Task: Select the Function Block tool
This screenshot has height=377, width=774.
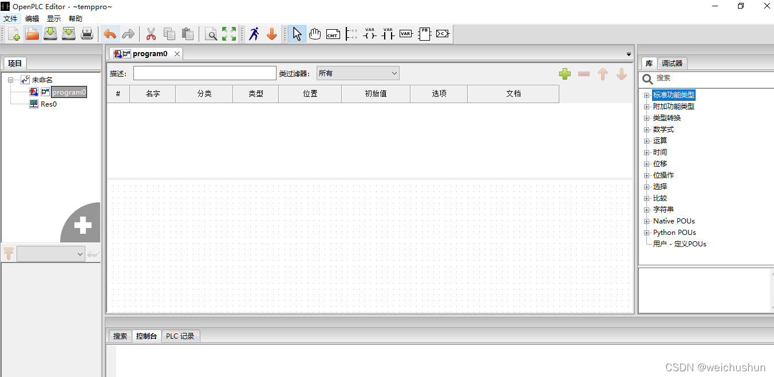Action: coord(424,34)
